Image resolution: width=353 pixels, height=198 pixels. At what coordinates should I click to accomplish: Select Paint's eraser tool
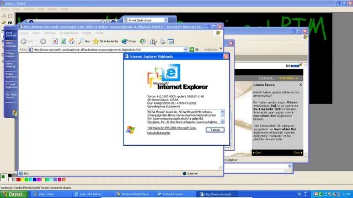(4, 23)
